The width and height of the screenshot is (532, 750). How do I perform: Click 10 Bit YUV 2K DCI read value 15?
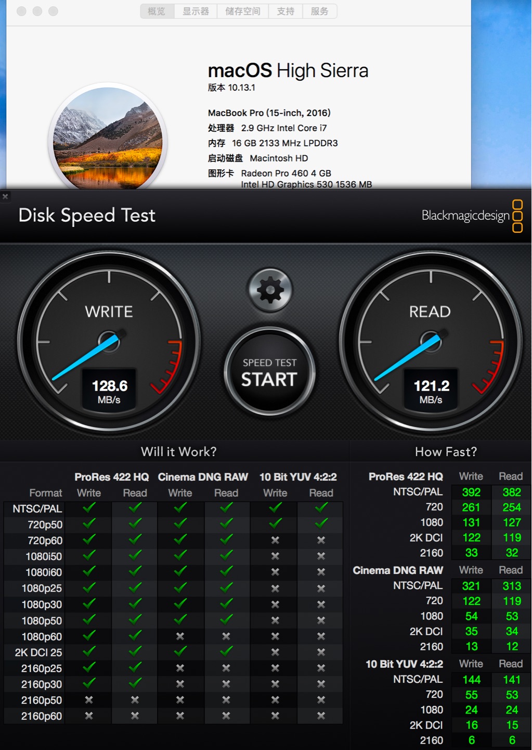pyautogui.click(x=512, y=725)
